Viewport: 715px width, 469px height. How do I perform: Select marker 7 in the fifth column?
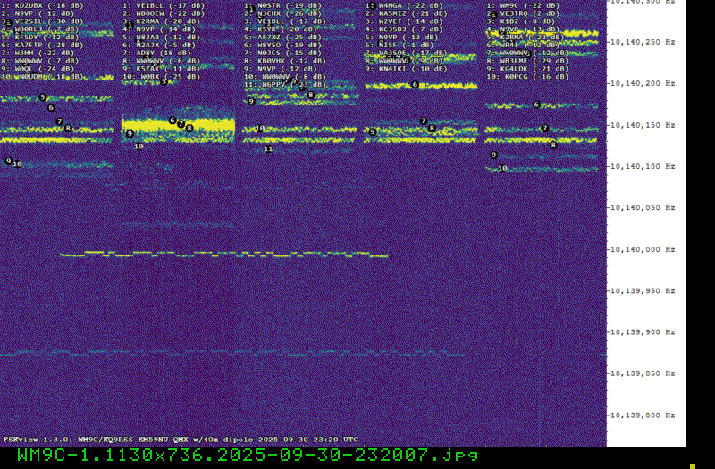click(544, 129)
